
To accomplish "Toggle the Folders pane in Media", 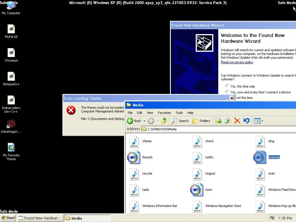I will (201, 121).
